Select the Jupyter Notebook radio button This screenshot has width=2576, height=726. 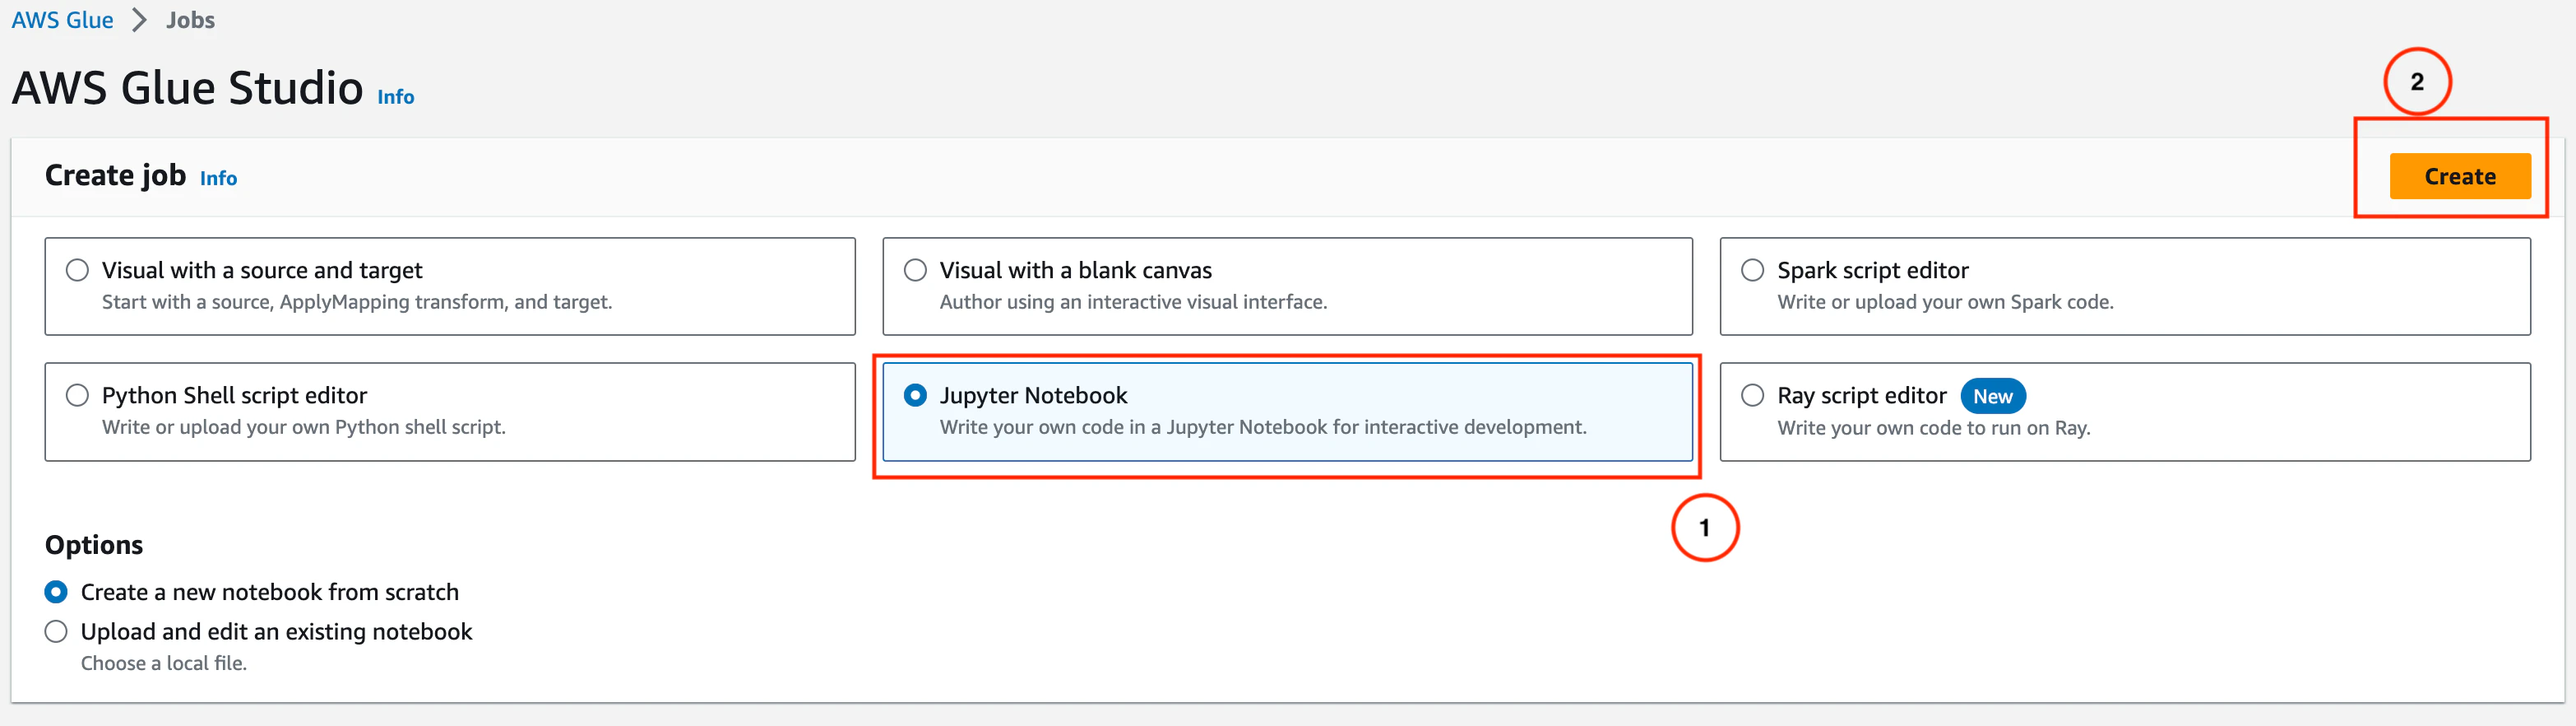[915, 396]
